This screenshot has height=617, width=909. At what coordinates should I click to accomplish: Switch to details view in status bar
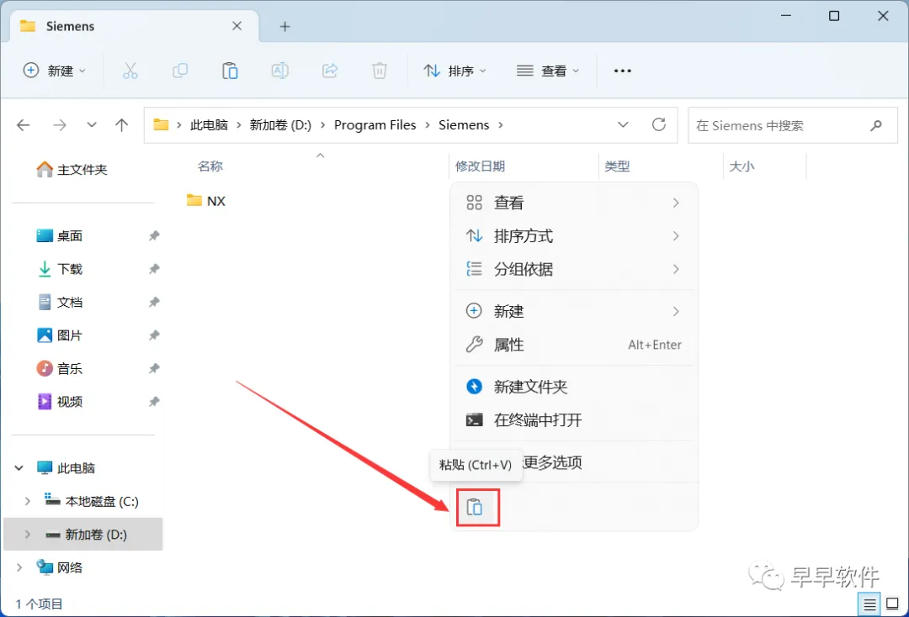pyautogui.click(x=869, y=605)
